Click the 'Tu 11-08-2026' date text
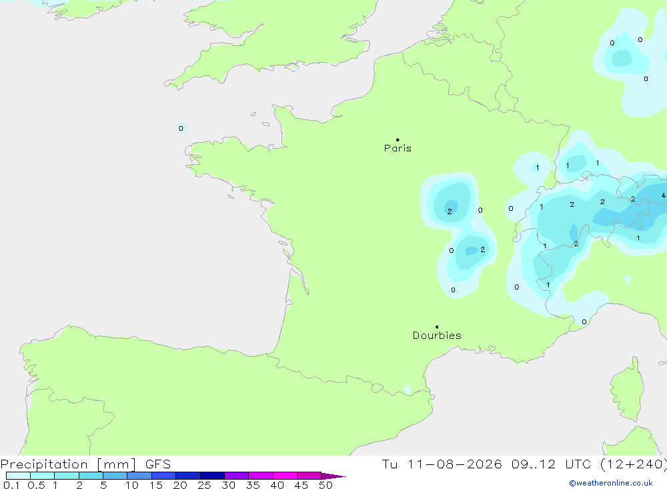 point(442,464)
